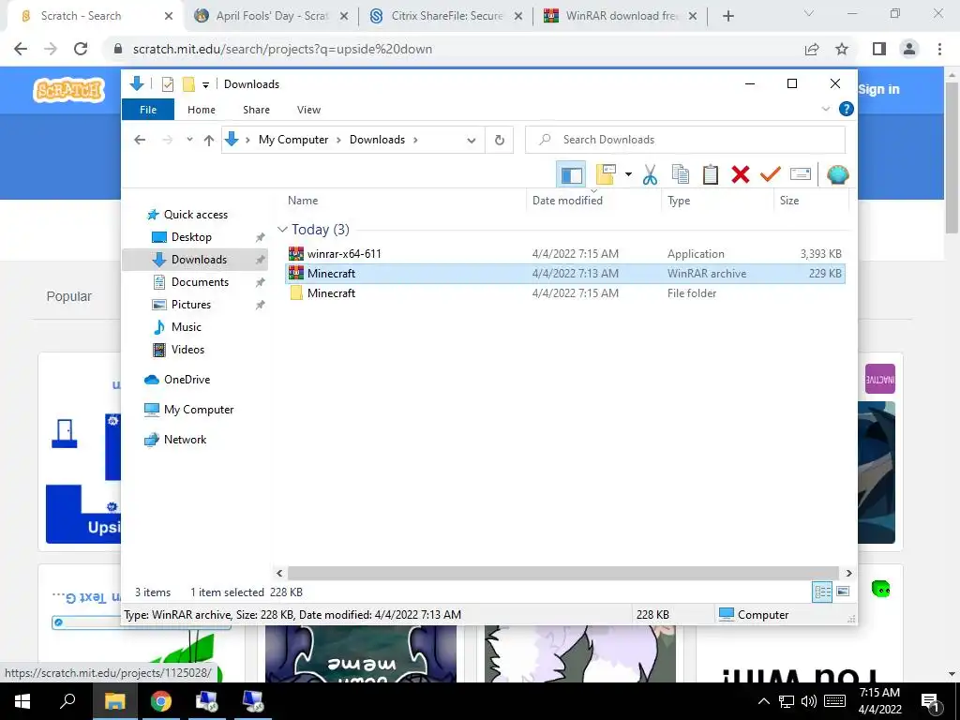Collapse the Today (3) group

tap(282, 230)
